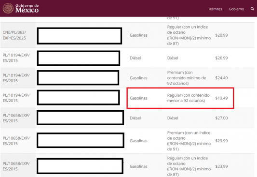Click Gasolinas in the $29.99 row
Screen dimensions: 257x177
click(138, 141)
